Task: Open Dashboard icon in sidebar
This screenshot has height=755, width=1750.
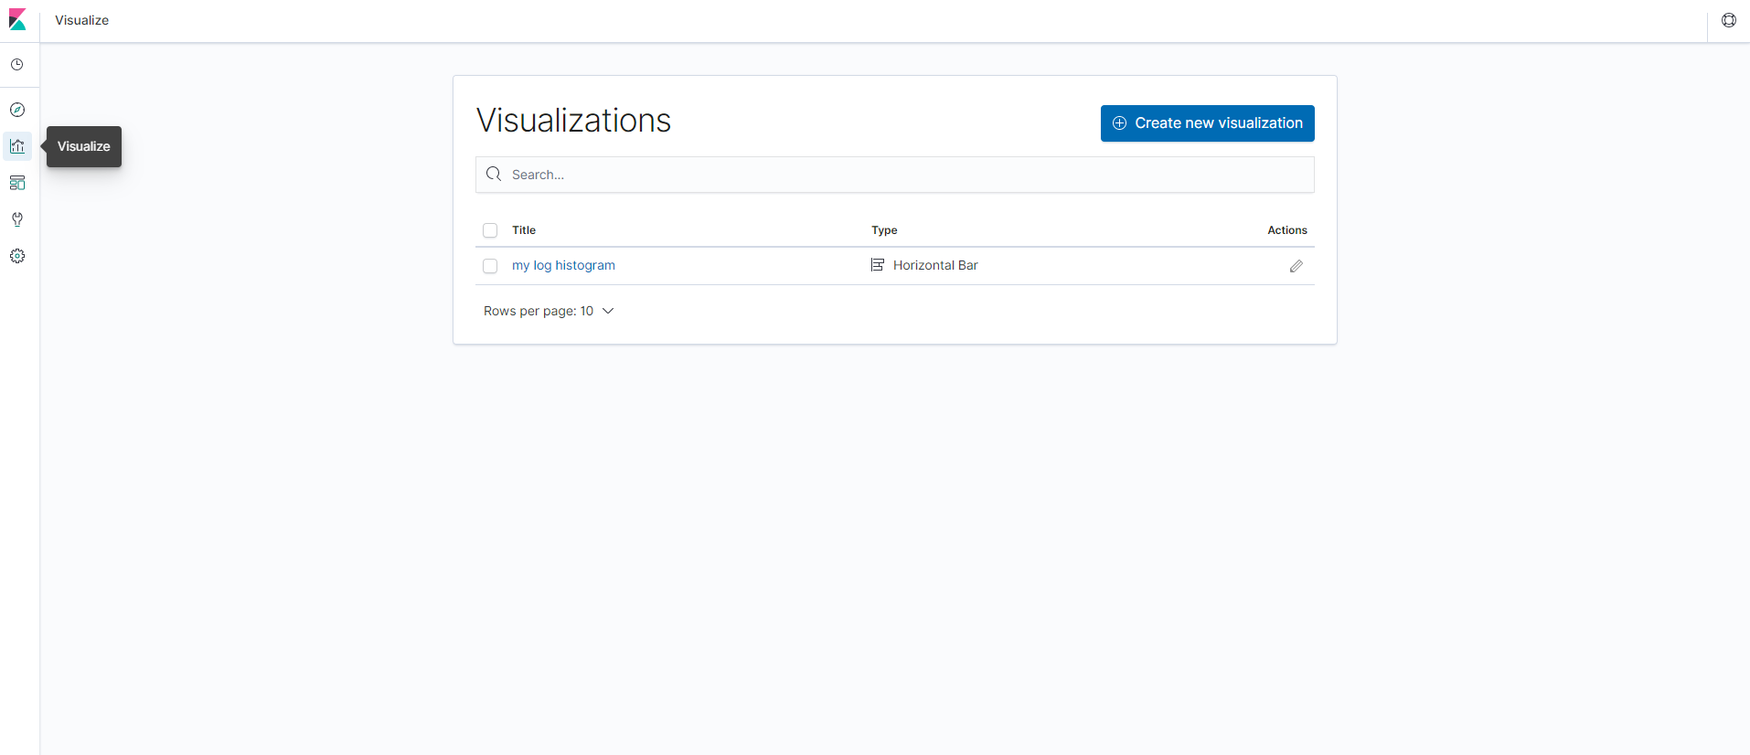Action: point(17,183)
